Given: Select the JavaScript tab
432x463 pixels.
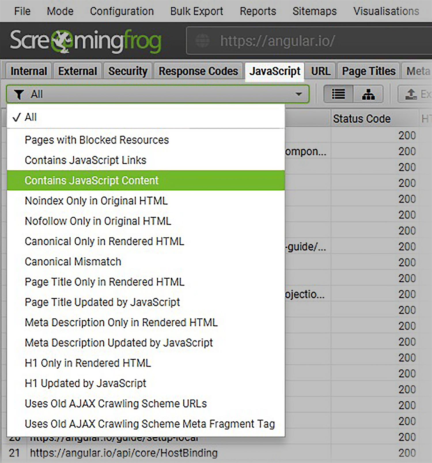Looking at the screenshot, I should click(275, 71).
